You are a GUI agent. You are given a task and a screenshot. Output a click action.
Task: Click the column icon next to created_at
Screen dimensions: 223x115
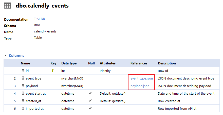tap(23, 101)
